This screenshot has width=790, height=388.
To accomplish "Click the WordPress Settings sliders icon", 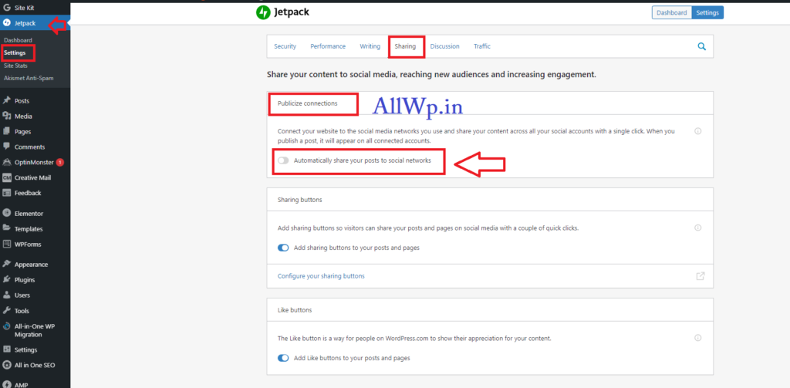I will [x=7, y=349].
